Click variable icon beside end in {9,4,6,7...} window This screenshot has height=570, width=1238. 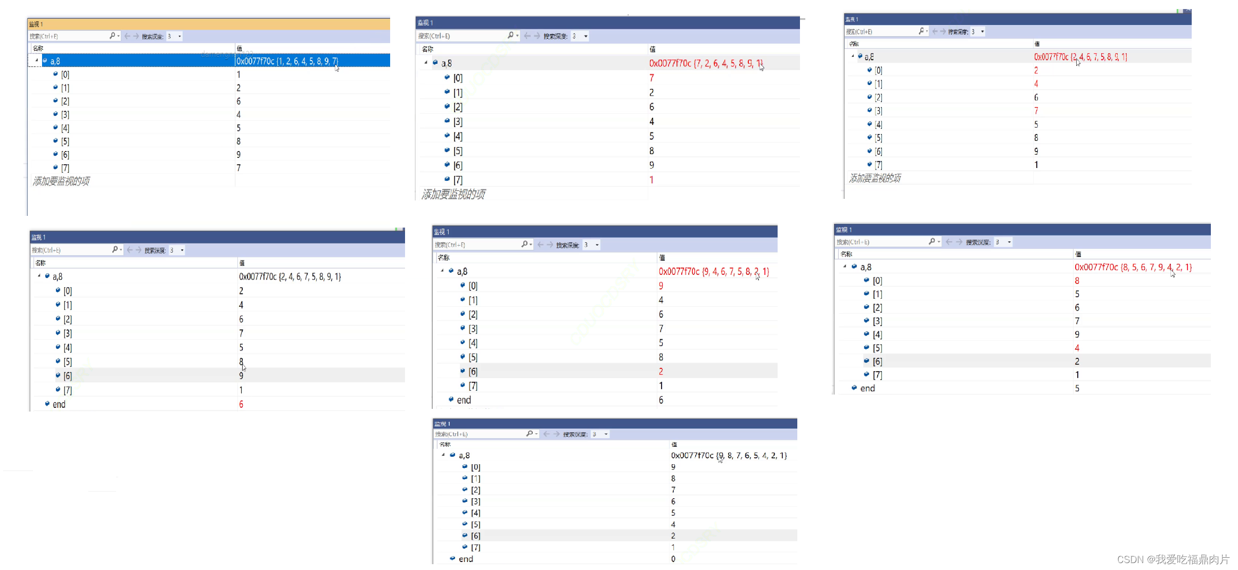[x=451, y=399]
